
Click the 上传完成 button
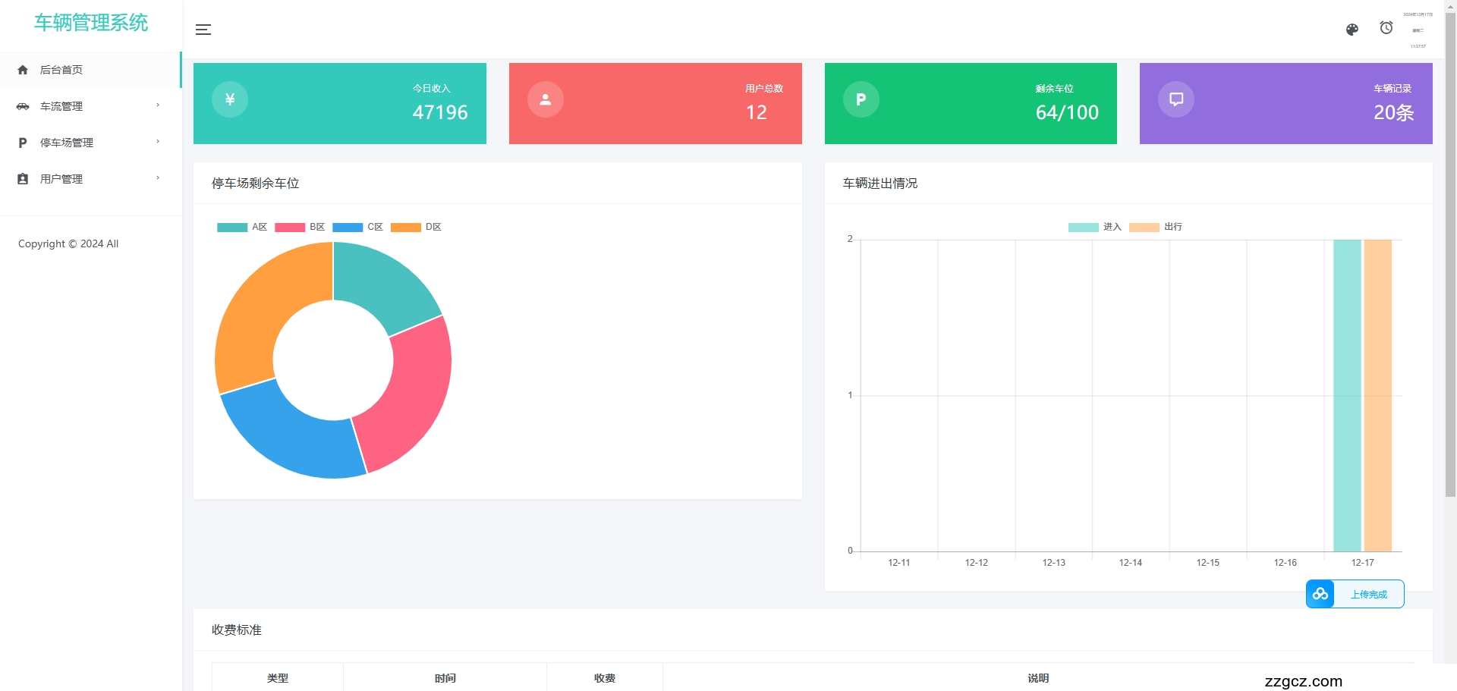click(x=1368, y=595)
